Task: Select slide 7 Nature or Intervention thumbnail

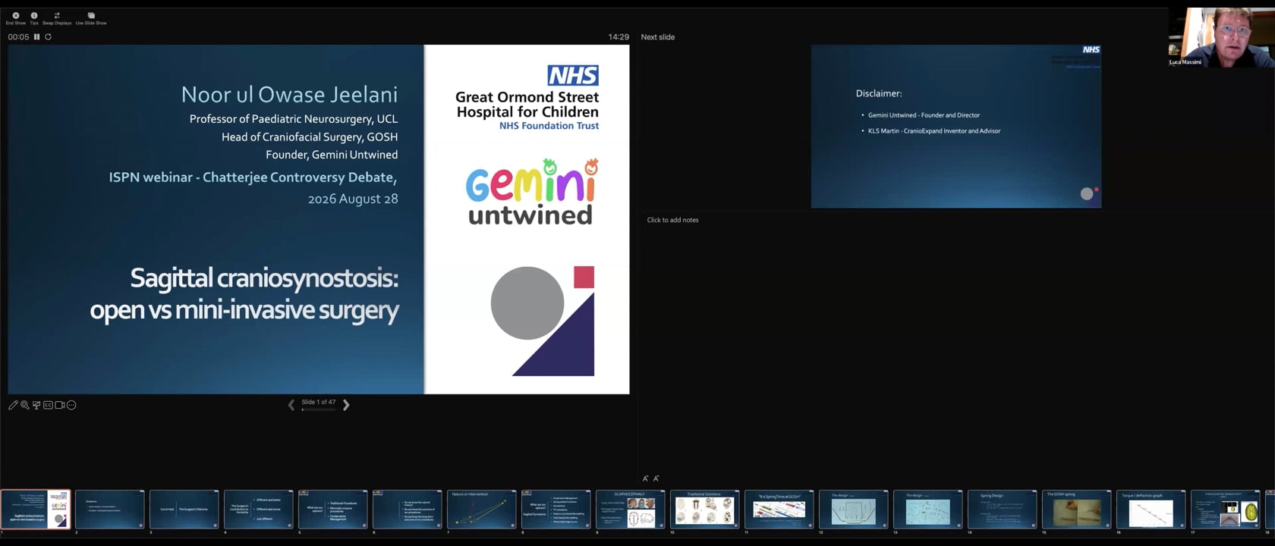Action: [x=482, y=510]
